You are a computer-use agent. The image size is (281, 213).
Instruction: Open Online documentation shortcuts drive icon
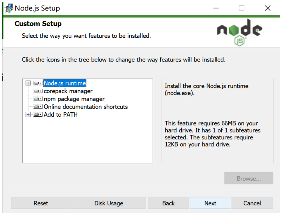point(38,107)
